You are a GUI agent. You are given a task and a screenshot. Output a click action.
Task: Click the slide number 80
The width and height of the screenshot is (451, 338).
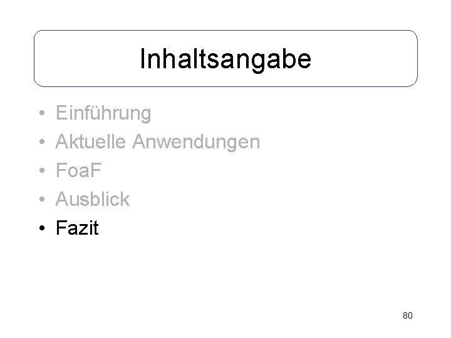(407, 315)
